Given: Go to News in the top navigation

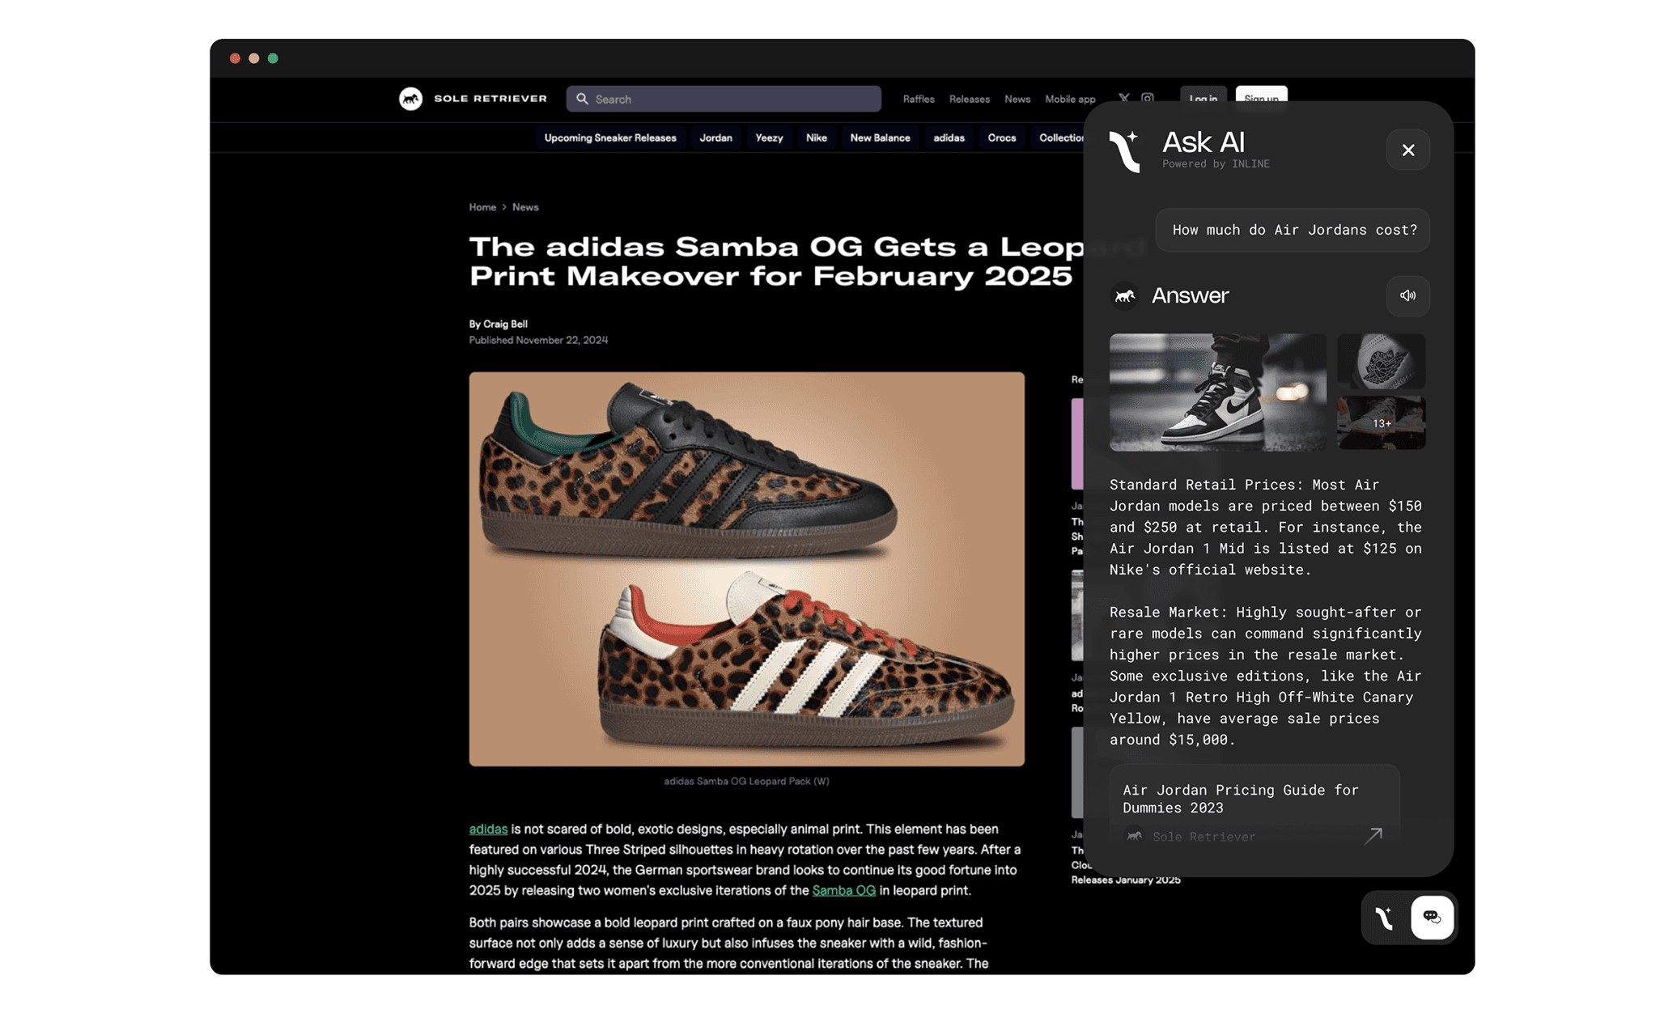Looking at the screenshot, I should 1017,99.
